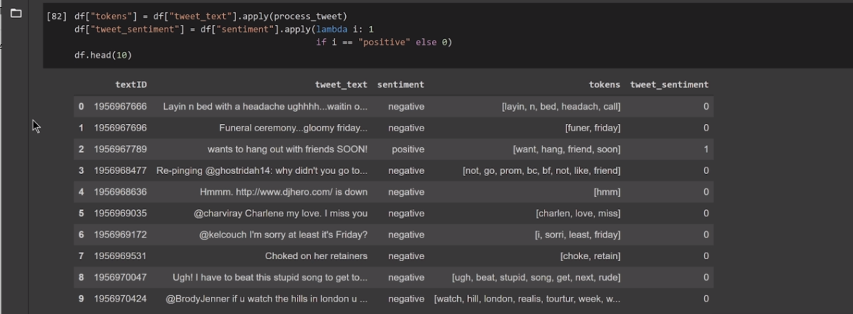Click the df.head(10) line in code cell
The width and height of the screenshot is (853, 314).
(103, 55)
